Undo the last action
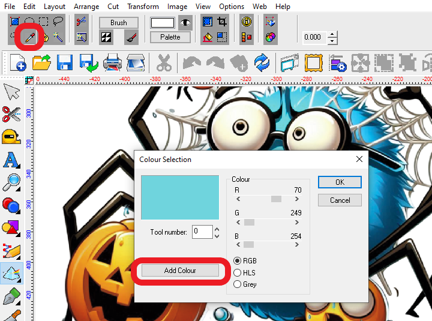432x321 pixels. pos(192,63)
